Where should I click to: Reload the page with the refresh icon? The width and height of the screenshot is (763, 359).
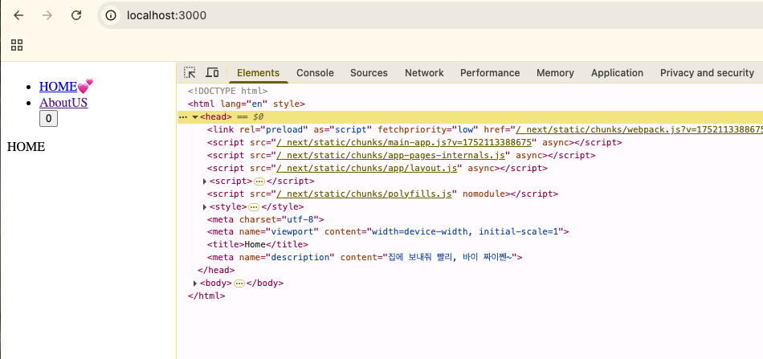(76, 15)
